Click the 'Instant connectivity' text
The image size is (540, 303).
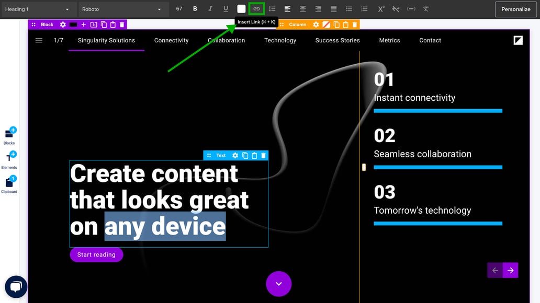[x=414, y=98]
